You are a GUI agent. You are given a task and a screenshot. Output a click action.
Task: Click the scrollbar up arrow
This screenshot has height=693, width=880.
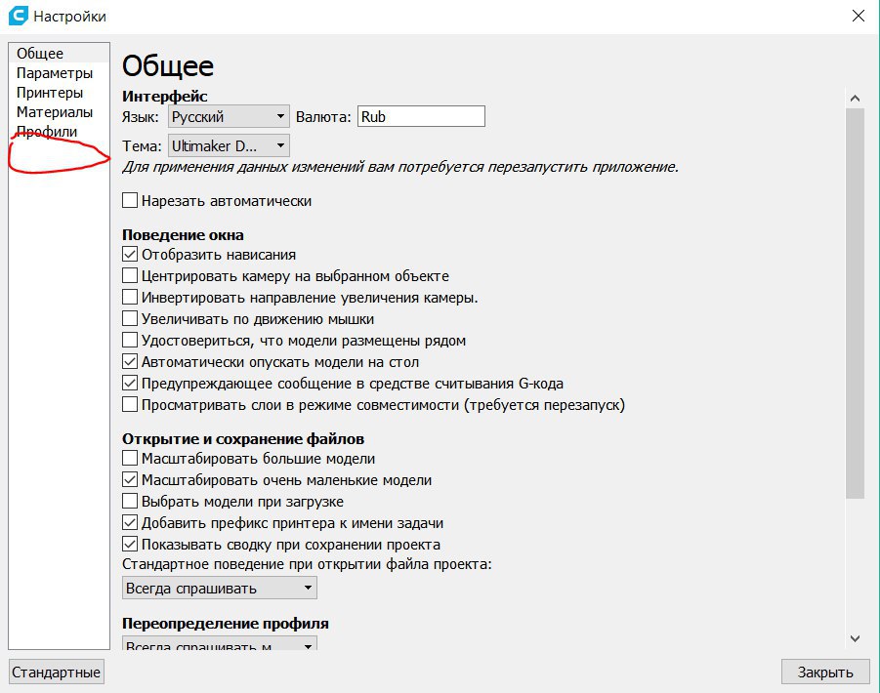click(855, 99)
